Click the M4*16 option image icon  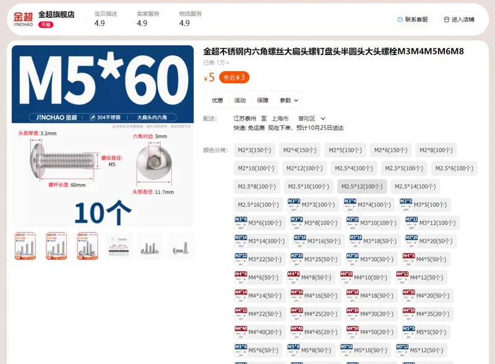[297, 296]
